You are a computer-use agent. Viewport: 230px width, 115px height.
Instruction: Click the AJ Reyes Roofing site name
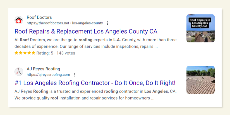pos(43,69)
